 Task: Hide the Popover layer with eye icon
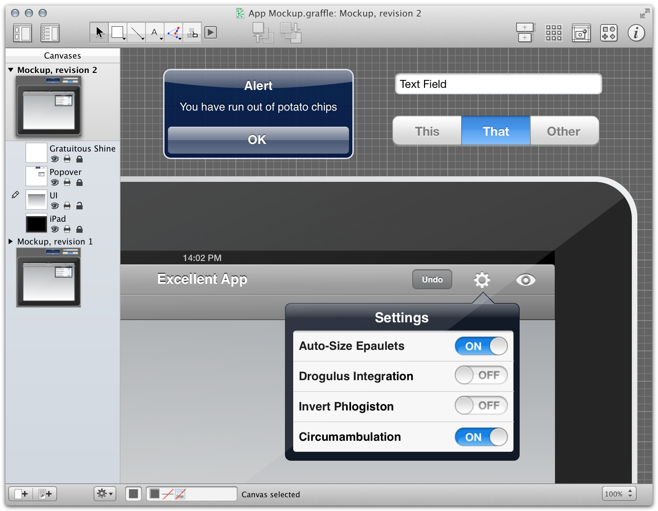click(55, 182)
